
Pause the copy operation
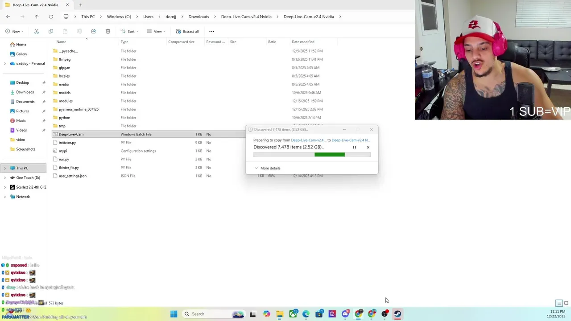[355, 147]
